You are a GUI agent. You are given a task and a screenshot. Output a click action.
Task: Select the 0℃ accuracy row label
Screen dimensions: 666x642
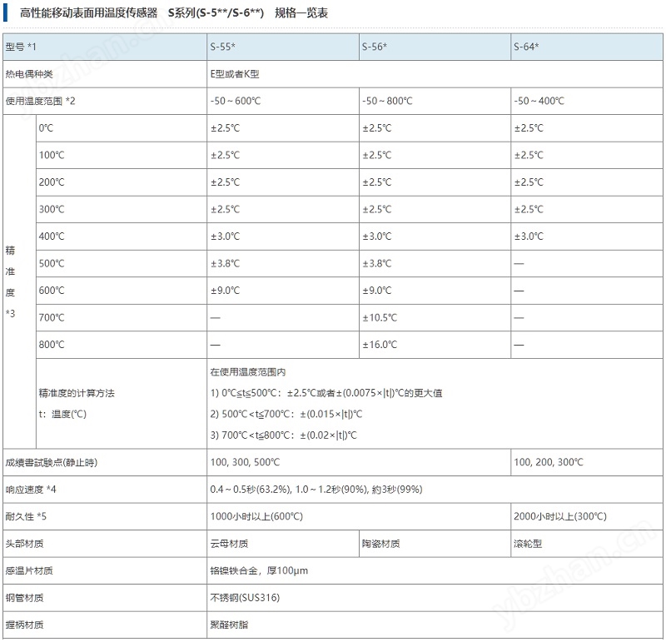(47, 128)
